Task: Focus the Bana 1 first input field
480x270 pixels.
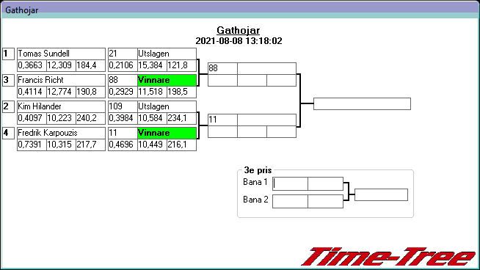Action: [x=290, y=183]
